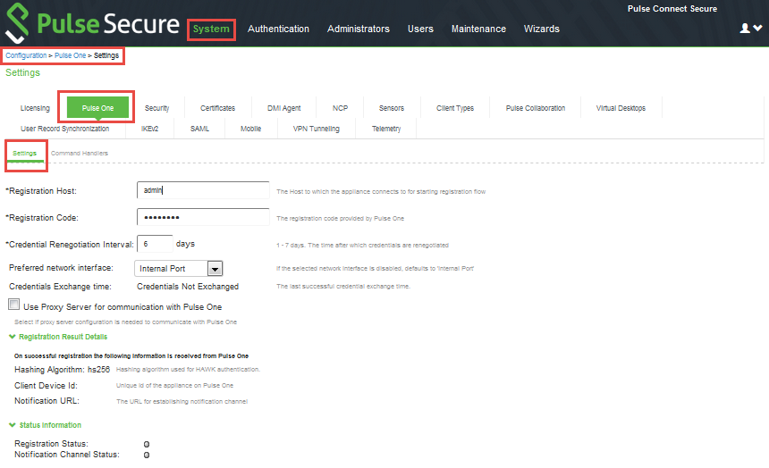
Task: Click the Notification URL label
Action: point(46,401)
